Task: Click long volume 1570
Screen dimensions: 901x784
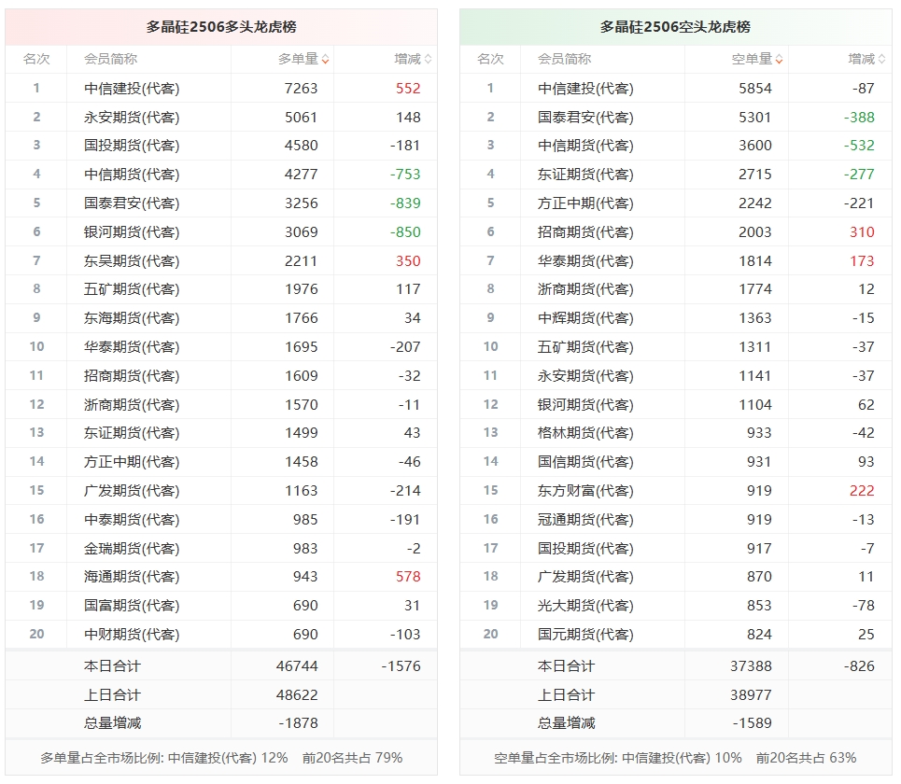Action: [301, 405]
